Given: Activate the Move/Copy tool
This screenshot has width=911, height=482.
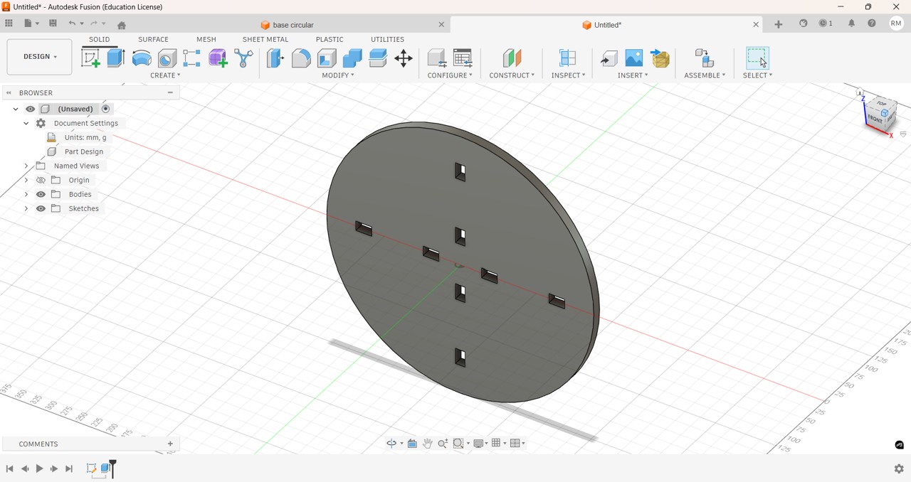Looking at the screenshot, I should (404, 58).
